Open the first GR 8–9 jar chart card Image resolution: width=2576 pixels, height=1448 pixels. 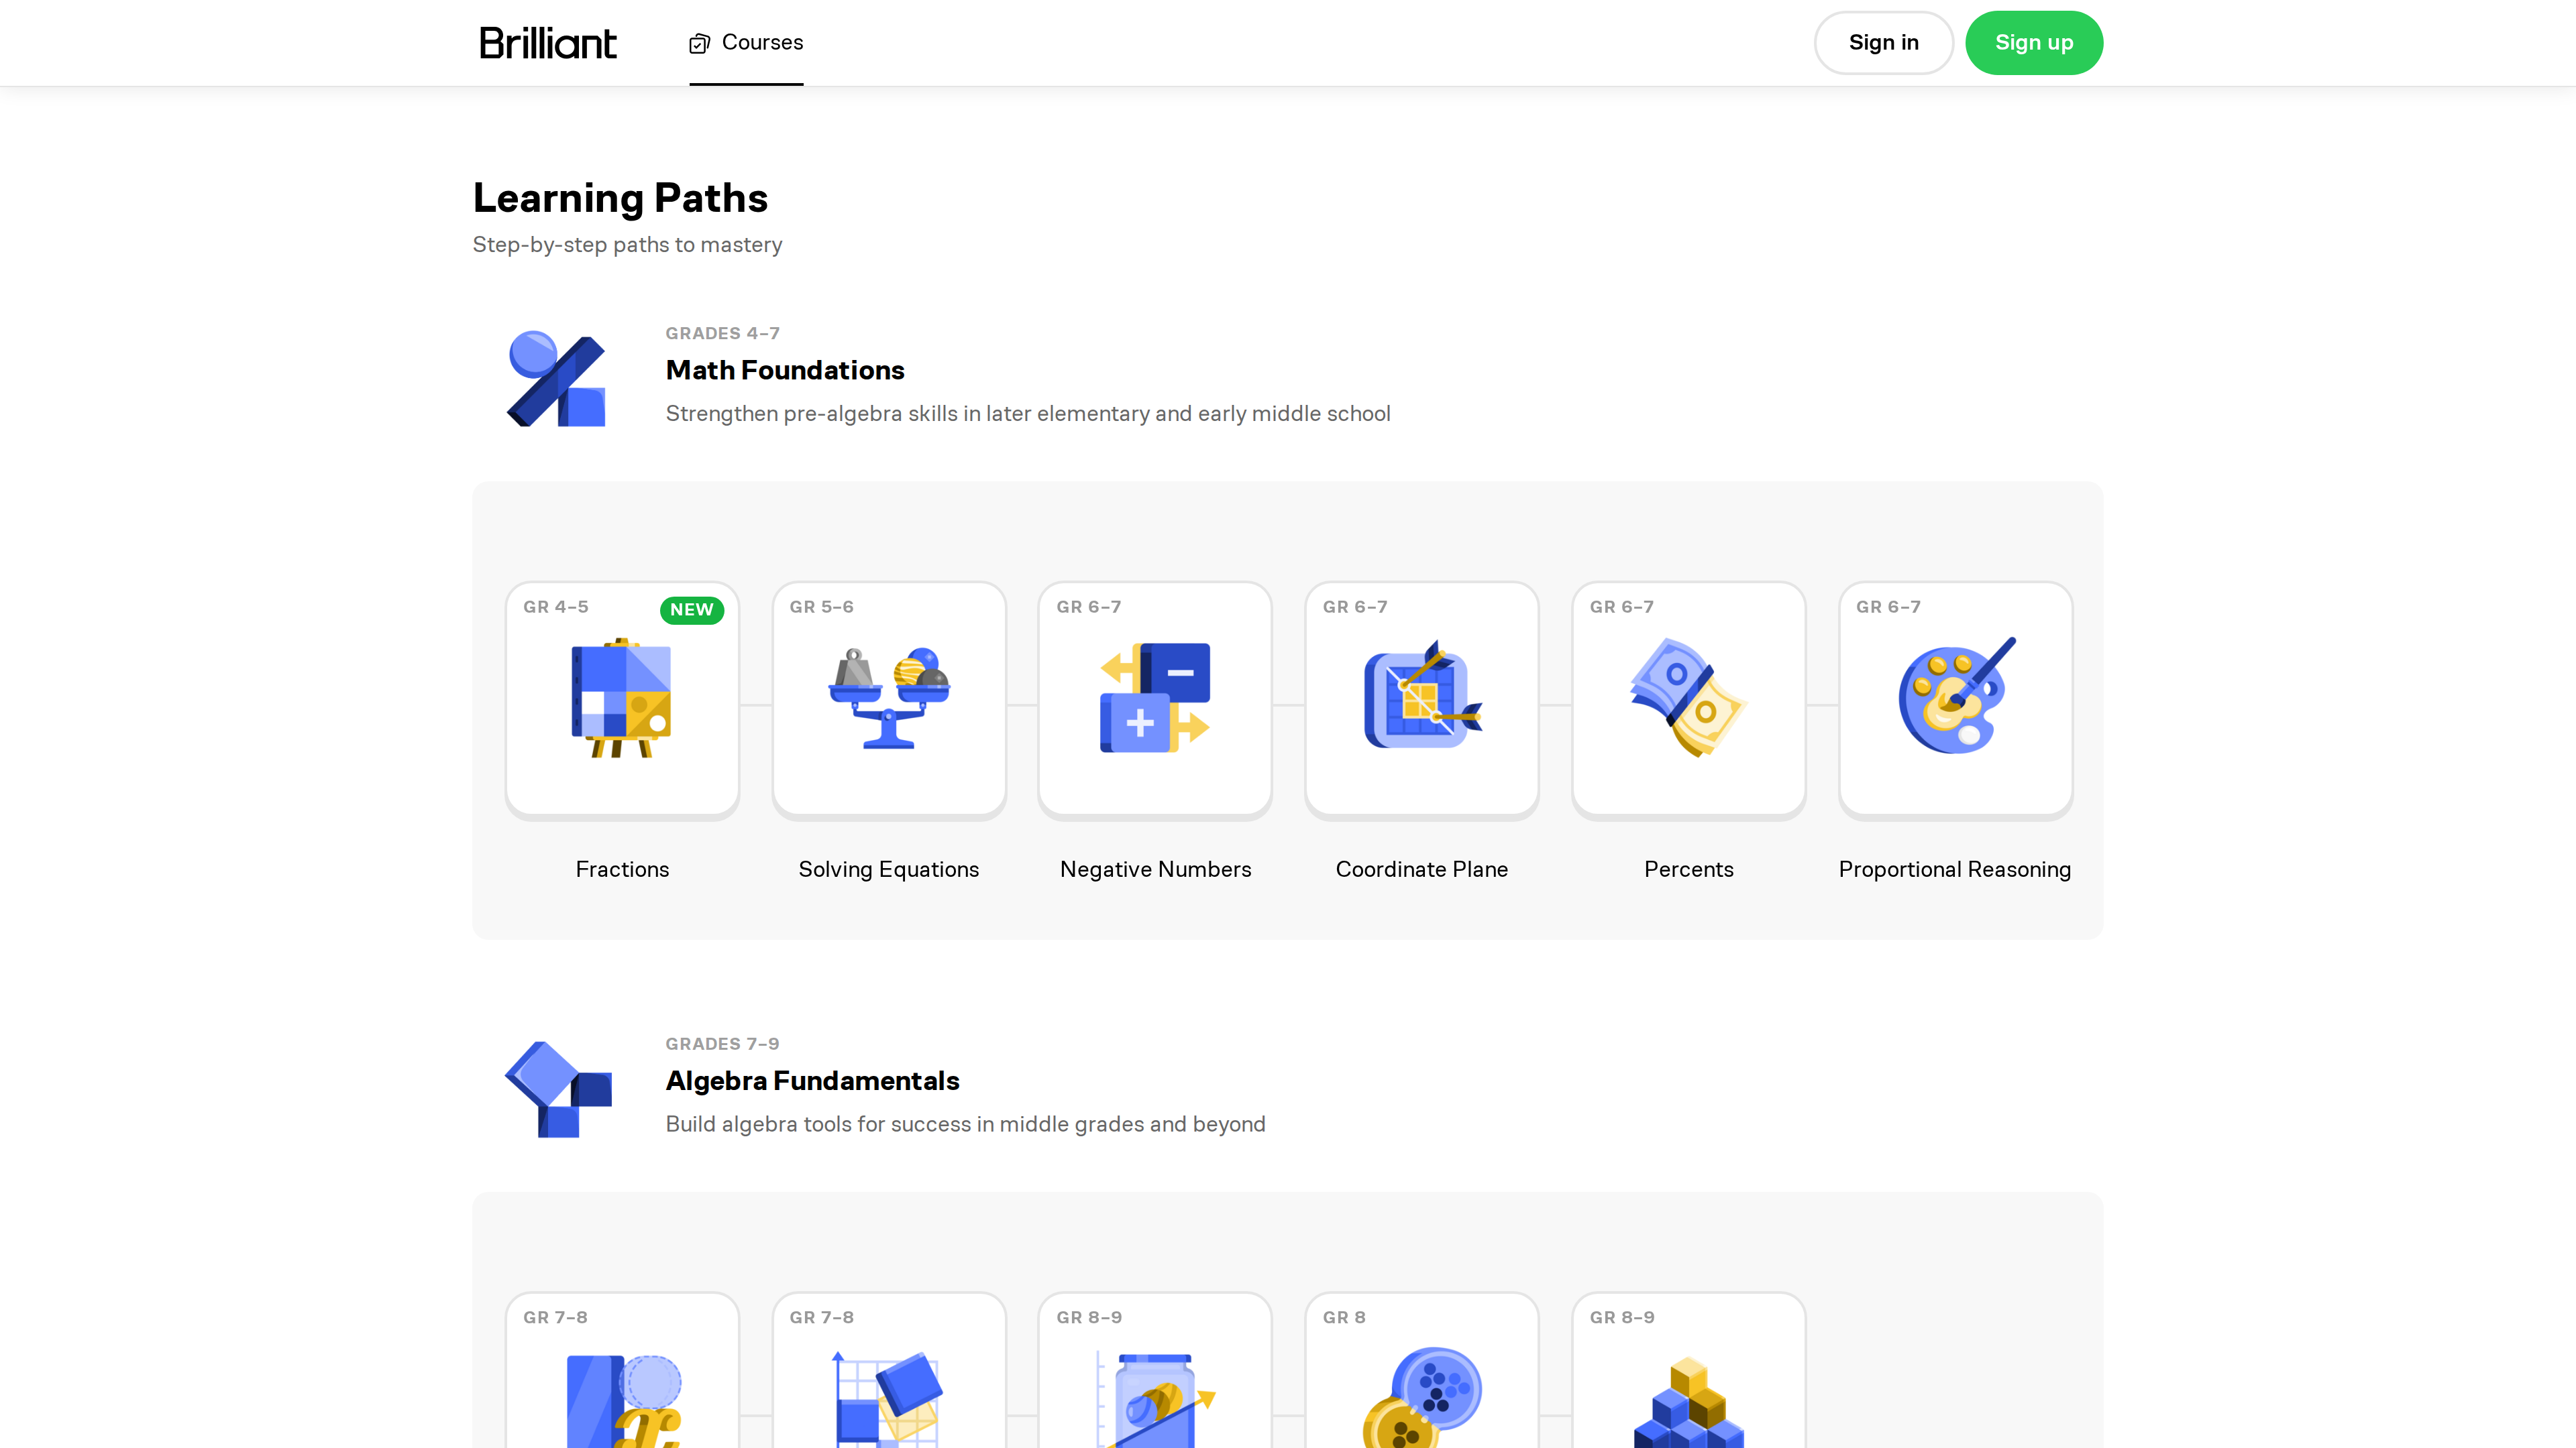(x=1155, y=1370)
